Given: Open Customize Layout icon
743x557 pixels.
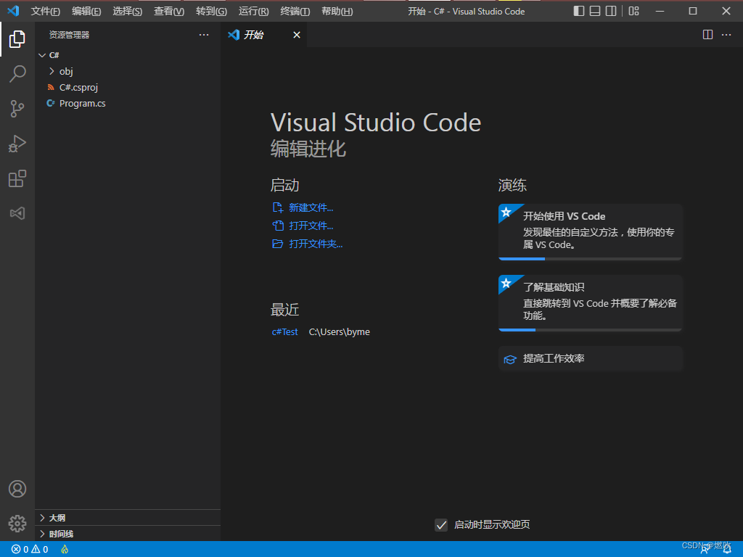Looking at the screenshot, I should [x=633, y=11].
